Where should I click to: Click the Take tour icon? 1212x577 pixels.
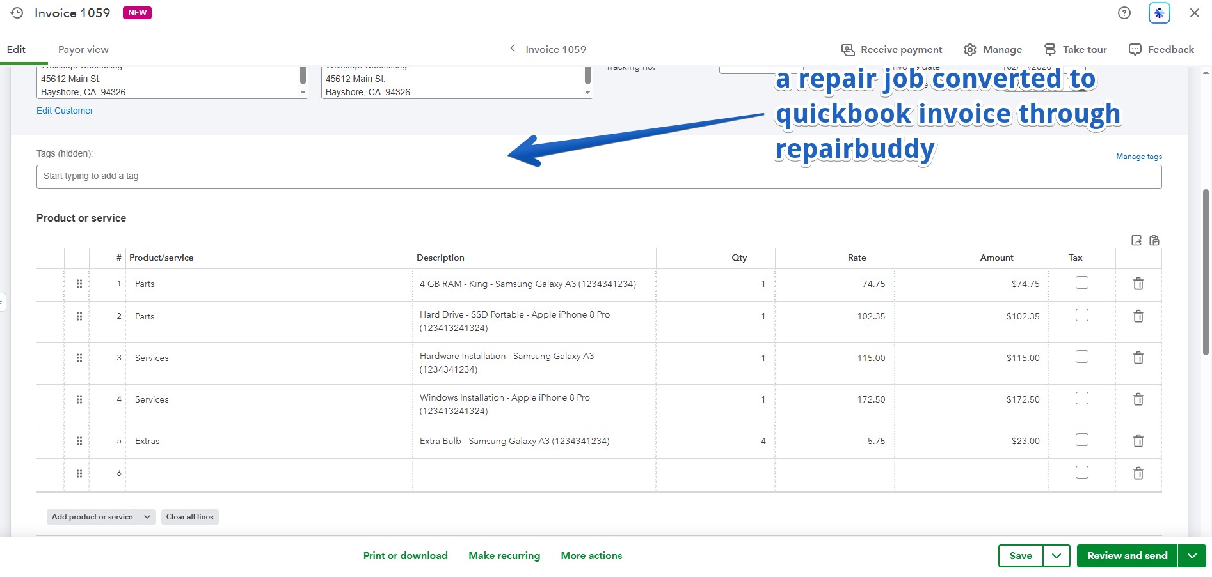coord(1050,49)
